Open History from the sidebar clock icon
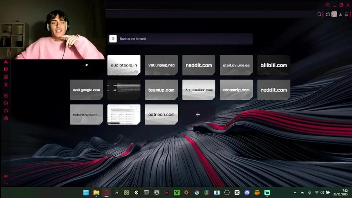 pos(6,103)
